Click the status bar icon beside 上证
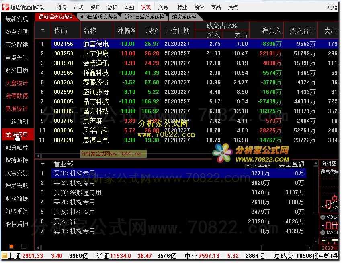342x263 pixels. [4, 256]
